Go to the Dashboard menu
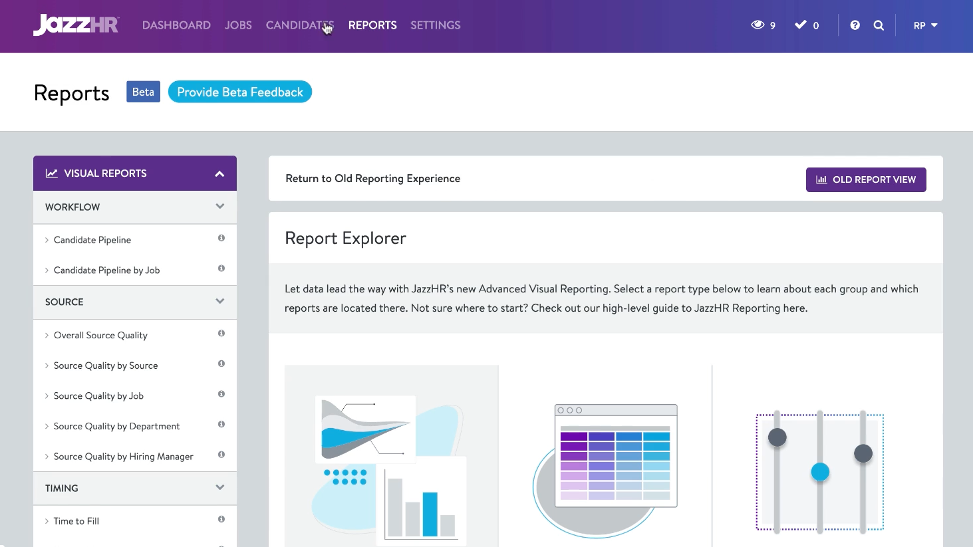Viewport: 973px width, 547px height. click(x=176, y=25)
